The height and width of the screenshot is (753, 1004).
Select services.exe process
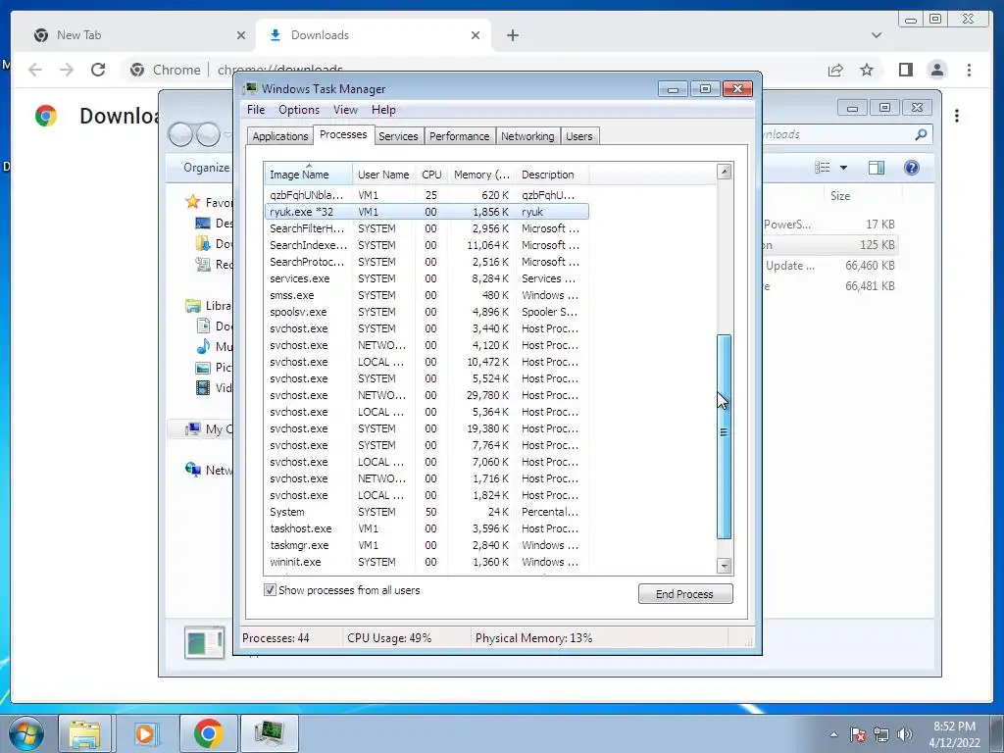[x=427, y=278]
